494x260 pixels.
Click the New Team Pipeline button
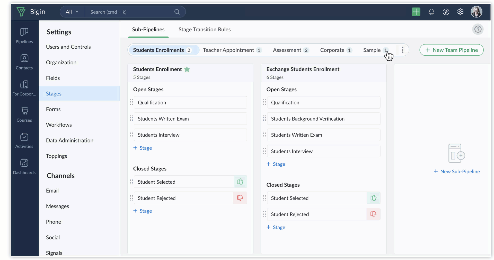pos(452,50)
